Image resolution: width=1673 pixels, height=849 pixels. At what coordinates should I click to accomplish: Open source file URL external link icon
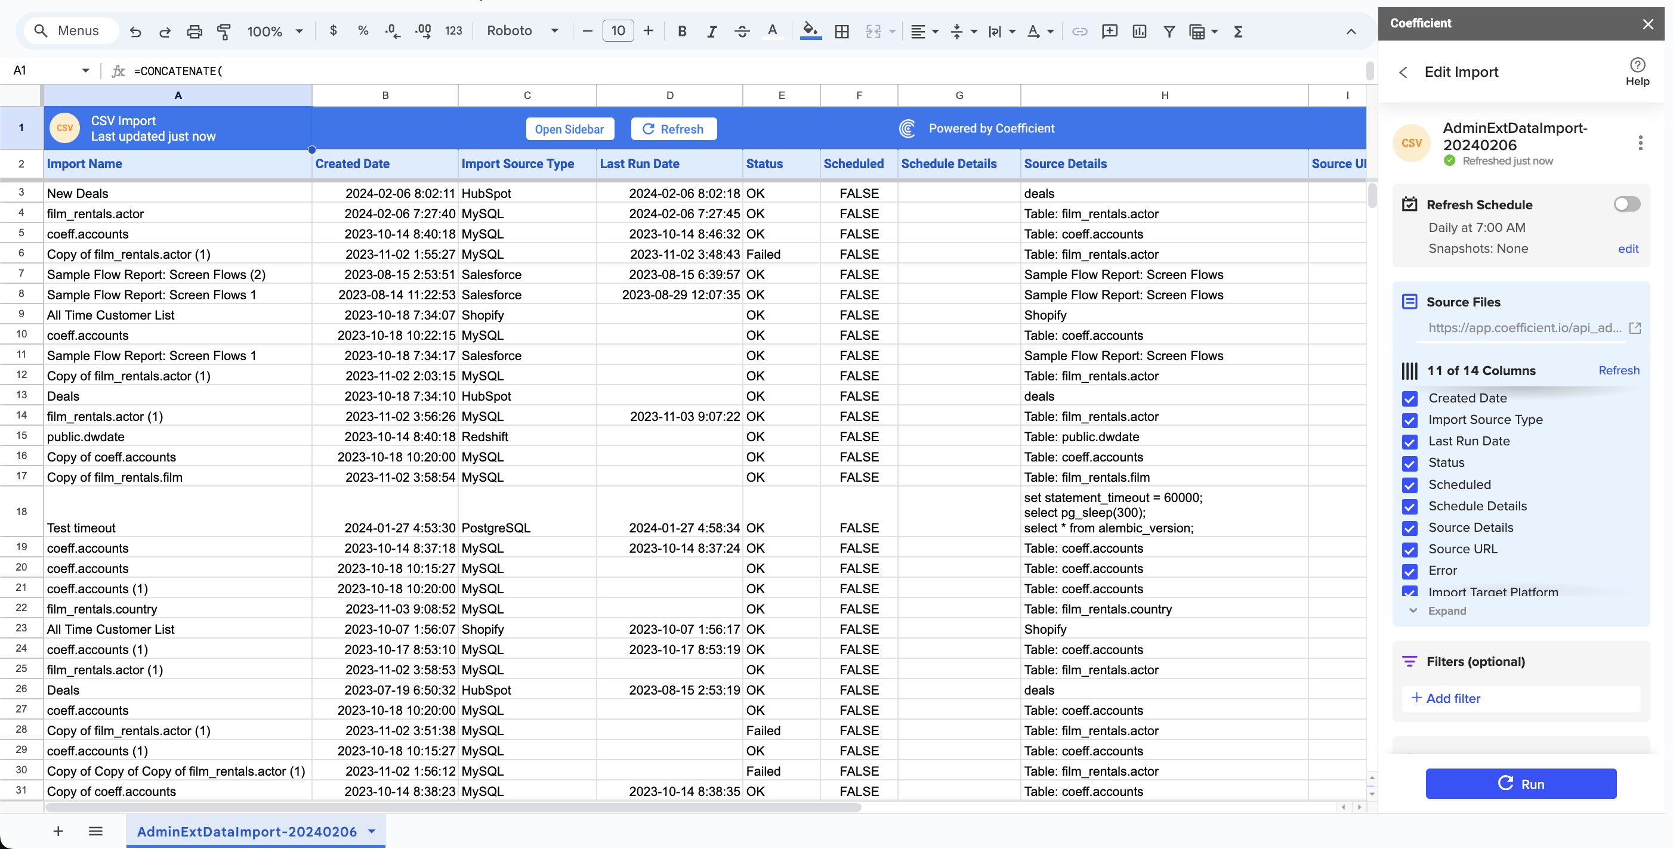[x=1635, y=329]
